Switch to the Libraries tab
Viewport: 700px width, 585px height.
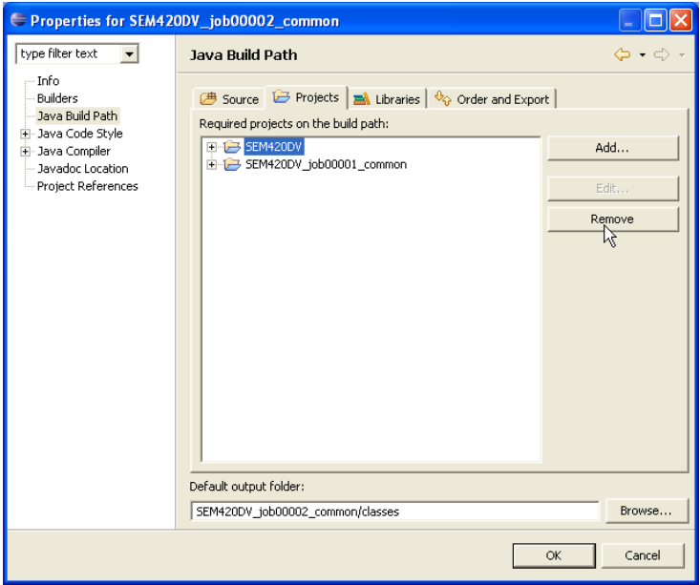pos(386,98)
